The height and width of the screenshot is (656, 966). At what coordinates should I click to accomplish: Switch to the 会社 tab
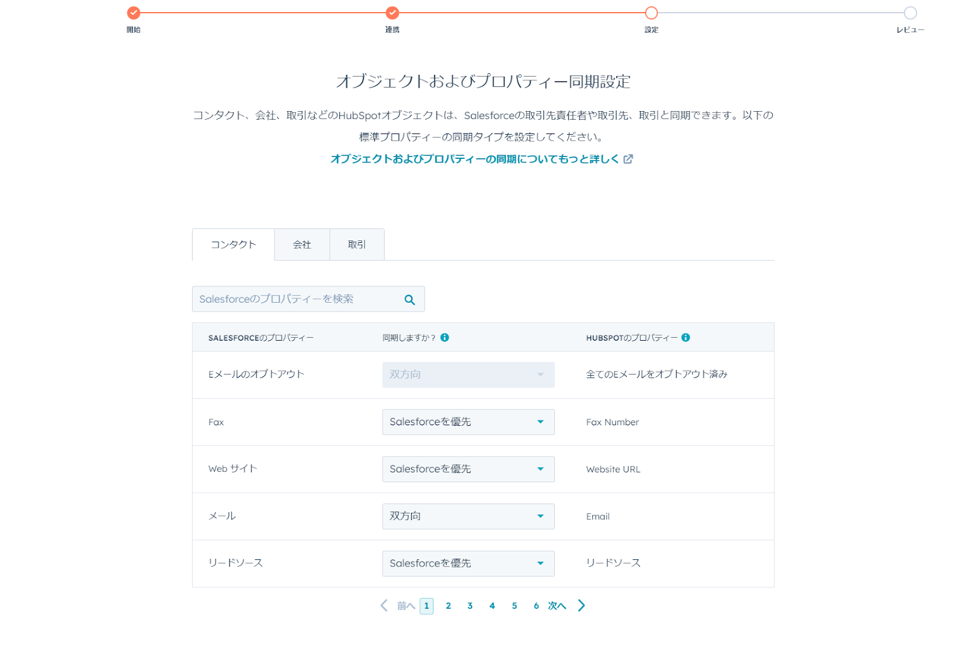pyautogui.click(x=302, y=245)
